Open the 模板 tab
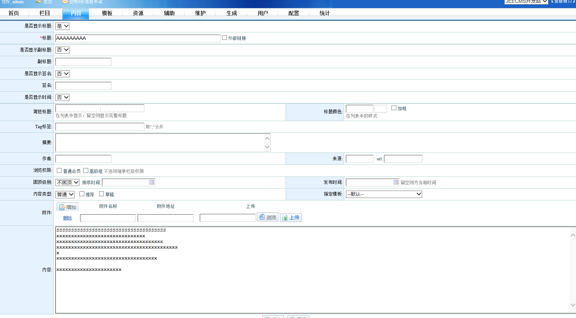576x318 pixels. click(107, 13)
